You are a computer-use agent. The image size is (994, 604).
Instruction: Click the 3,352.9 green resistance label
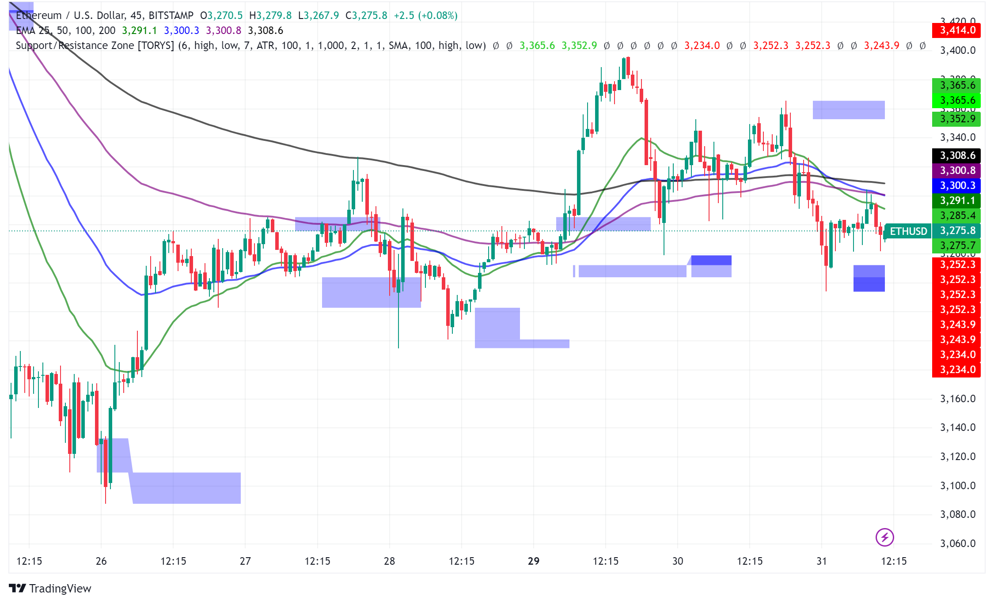pyautogui.click(x=956, y=119)
